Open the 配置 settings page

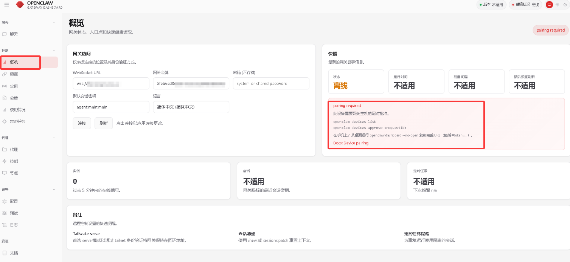[x=14, y=201]
